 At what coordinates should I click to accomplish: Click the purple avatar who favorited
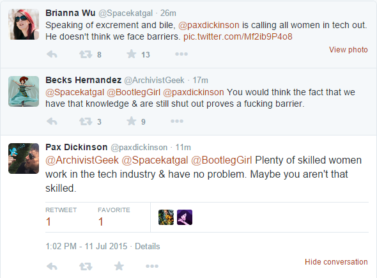tap(185, 217)
